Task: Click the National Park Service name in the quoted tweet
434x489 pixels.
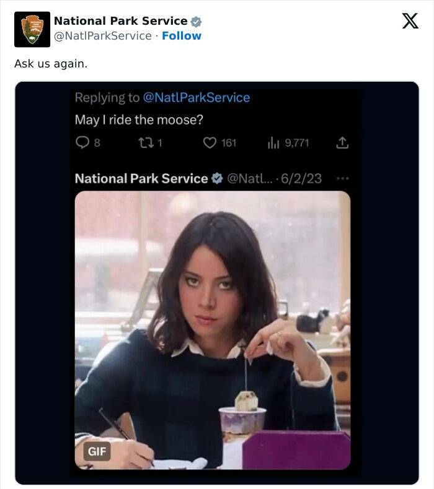Action: tap(141, 179)
